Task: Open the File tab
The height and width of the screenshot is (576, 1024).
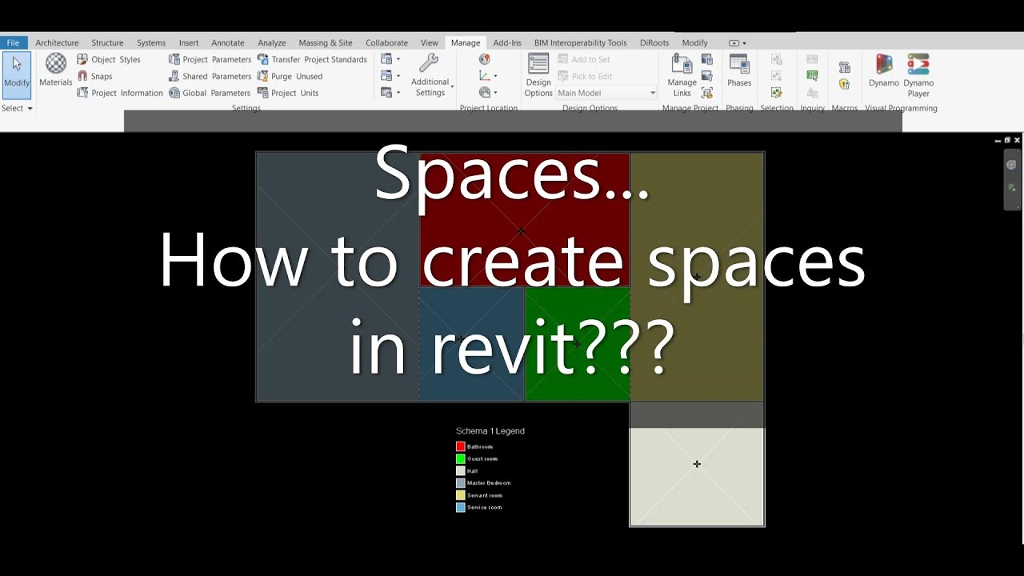Action: pos(14,43)
